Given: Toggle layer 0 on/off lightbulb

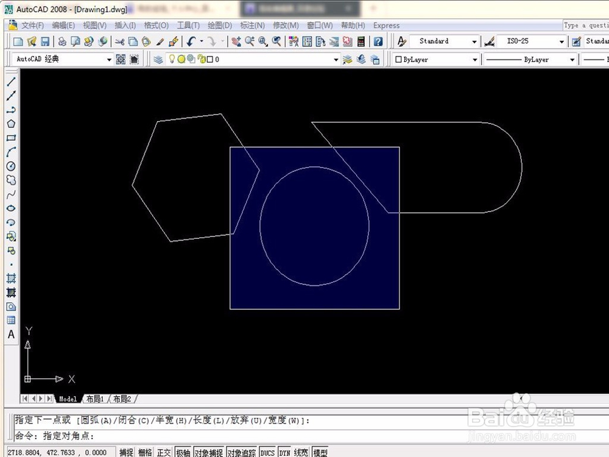Looking at the screenshot, I should [172, 59].
